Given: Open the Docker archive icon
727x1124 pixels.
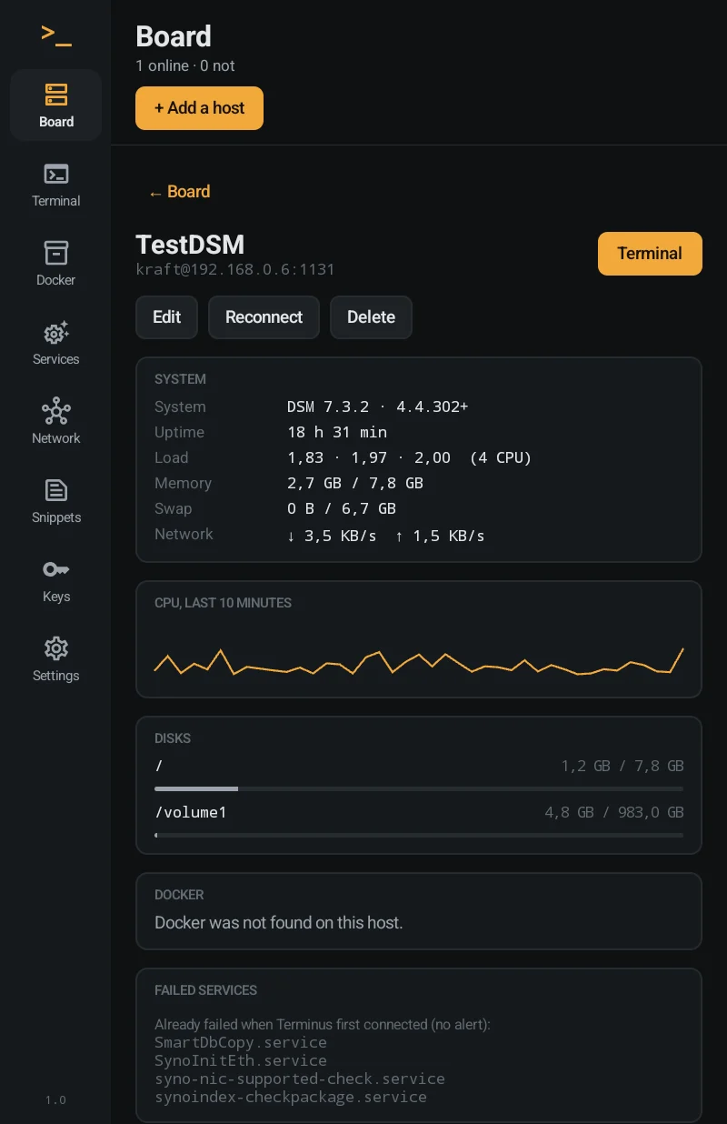Looking at the screenshot, I should (56, 253).
